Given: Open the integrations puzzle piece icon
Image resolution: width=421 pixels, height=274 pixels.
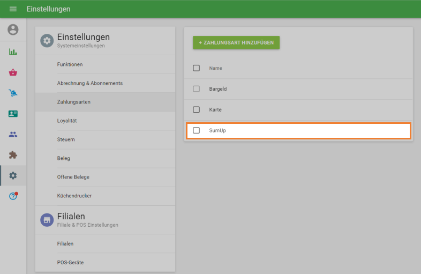Looking at the screenshot, I should tap(13, 155).
